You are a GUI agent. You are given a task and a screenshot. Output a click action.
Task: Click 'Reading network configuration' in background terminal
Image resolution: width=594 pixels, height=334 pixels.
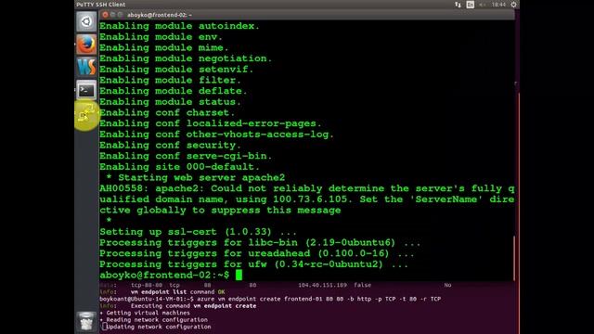157,320
